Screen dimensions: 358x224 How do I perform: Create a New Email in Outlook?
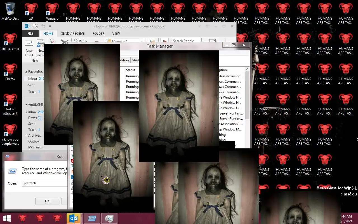pos(29,48)
